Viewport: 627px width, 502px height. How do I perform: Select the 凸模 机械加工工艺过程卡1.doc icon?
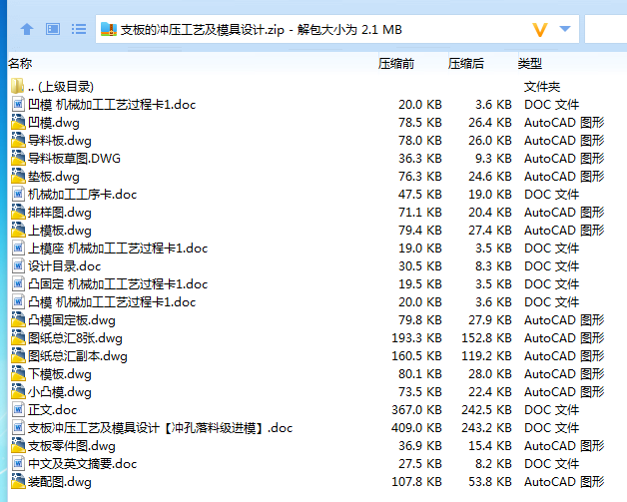click(18, 301)
